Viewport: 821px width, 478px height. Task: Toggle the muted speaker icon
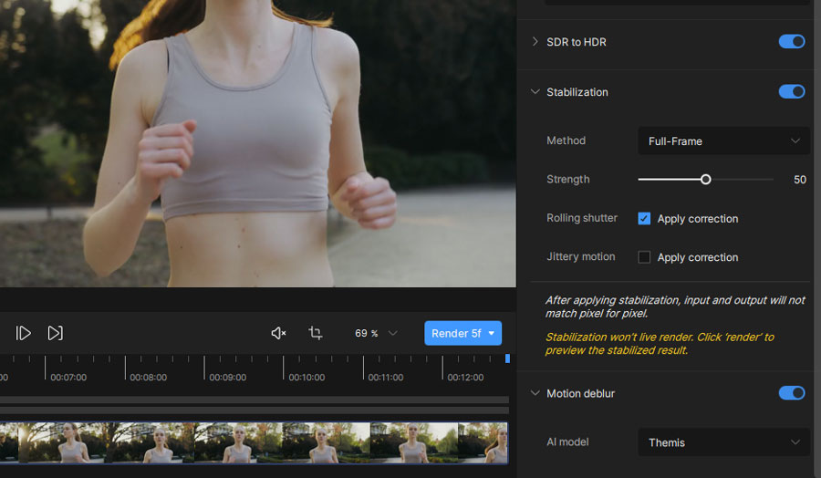tap(278, 333)
